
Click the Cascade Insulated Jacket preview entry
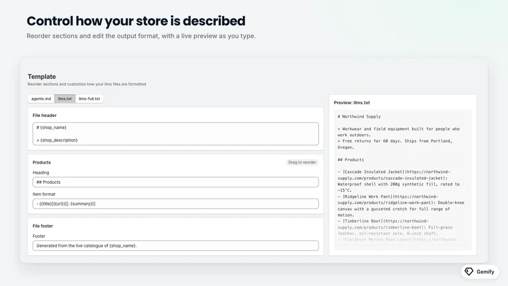pos(399,181)
